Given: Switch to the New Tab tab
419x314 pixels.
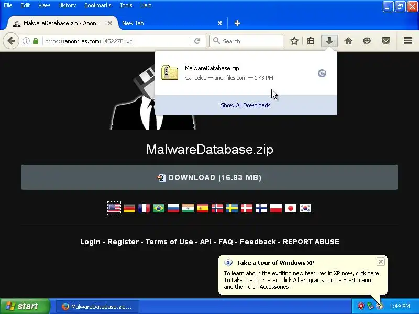Looking at the screenshot, I should tap(172, 23).
